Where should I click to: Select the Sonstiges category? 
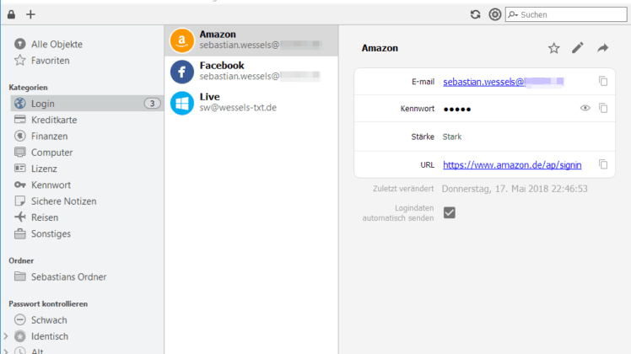pos(42,233)
